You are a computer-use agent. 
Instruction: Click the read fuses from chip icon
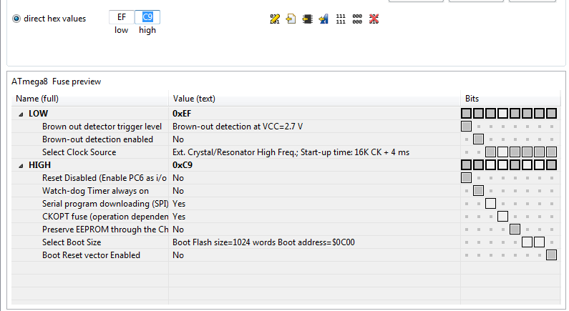tap(307, 19)
